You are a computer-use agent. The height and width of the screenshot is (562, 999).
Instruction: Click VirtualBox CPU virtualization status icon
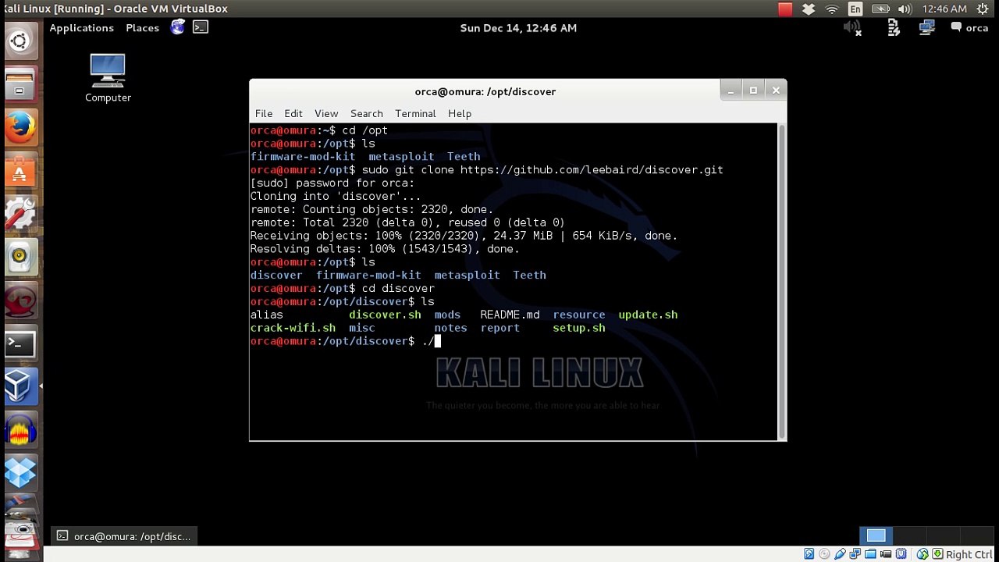pos(902,554)
